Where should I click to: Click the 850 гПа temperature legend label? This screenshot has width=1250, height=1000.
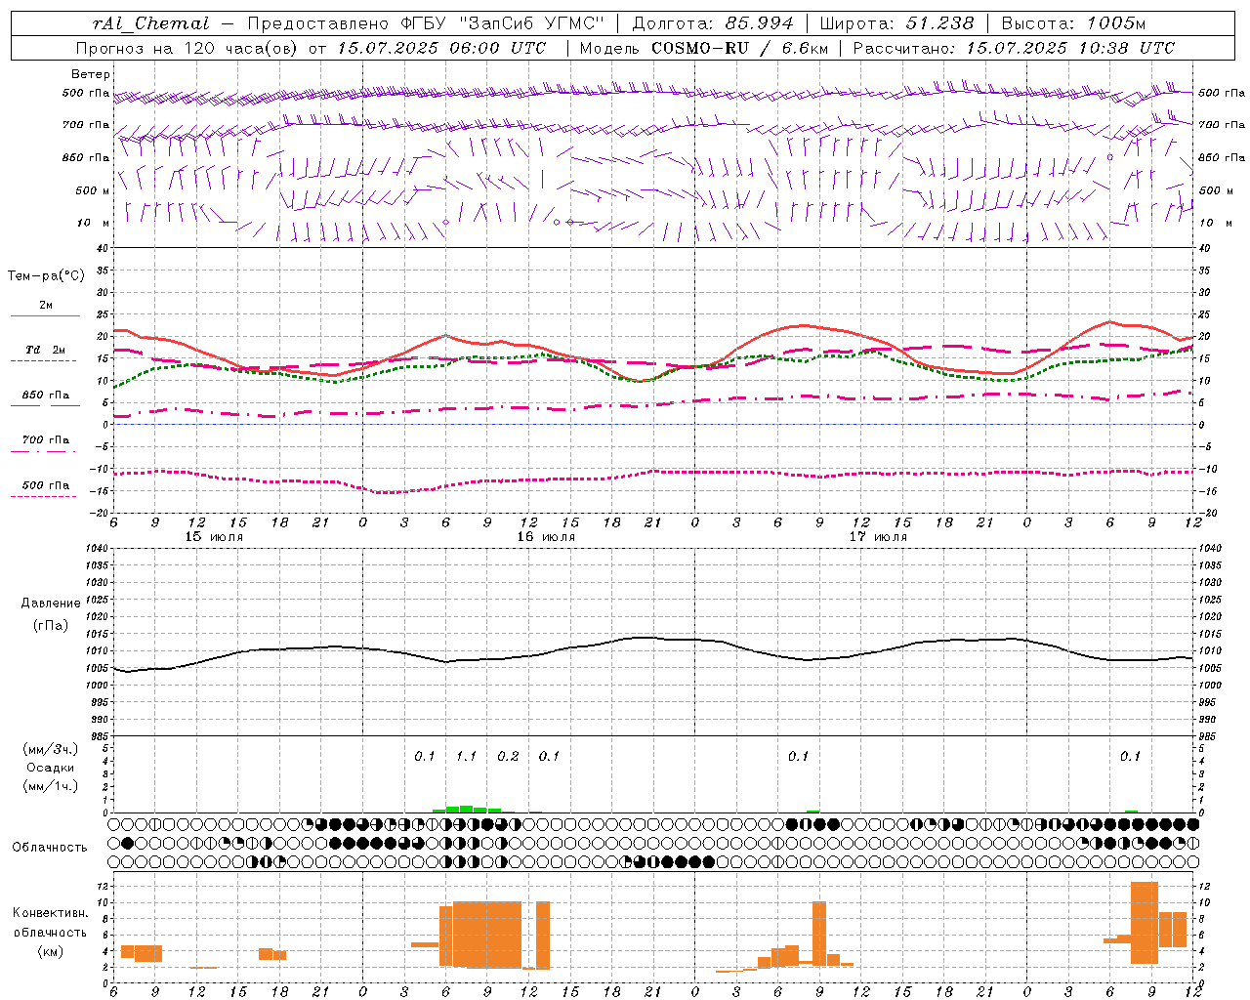coord(46,396)
